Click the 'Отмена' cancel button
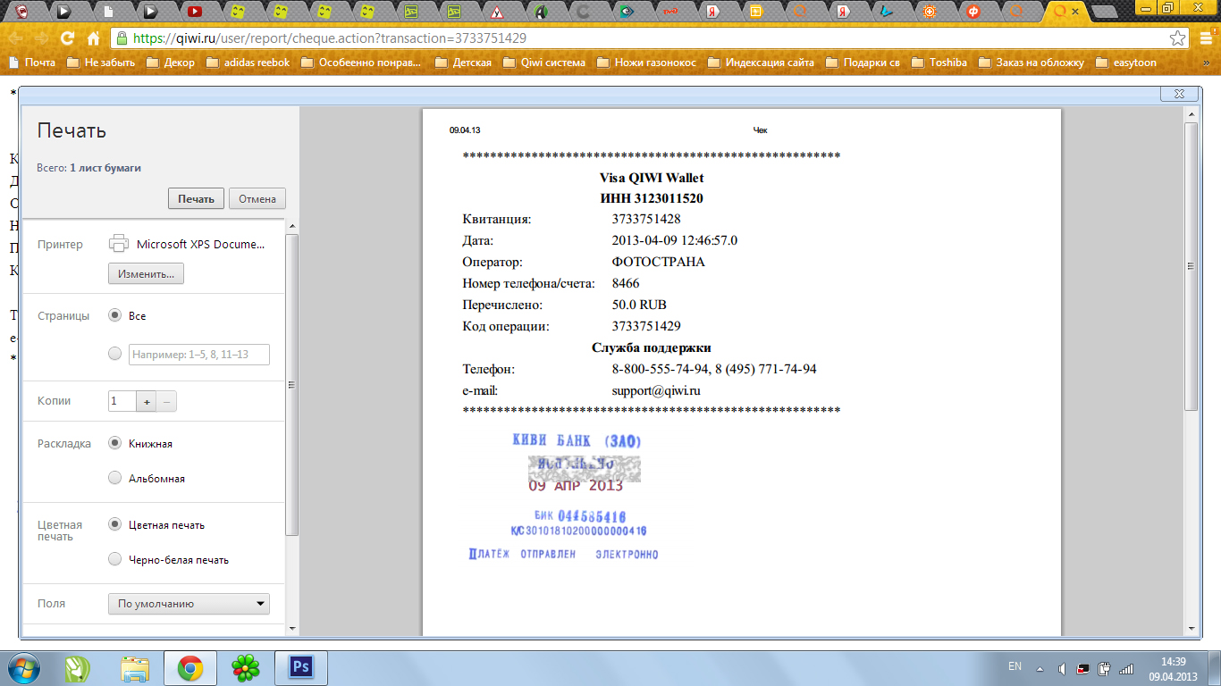 click(257, 198)
